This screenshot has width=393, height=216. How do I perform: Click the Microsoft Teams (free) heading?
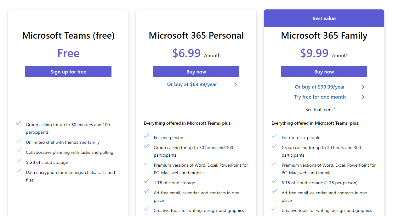coord(68,35)
